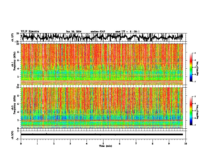This screenshot has height=161, width=209.
Task: Click time axis tick label '0'
Action: (x=21, y=144)
